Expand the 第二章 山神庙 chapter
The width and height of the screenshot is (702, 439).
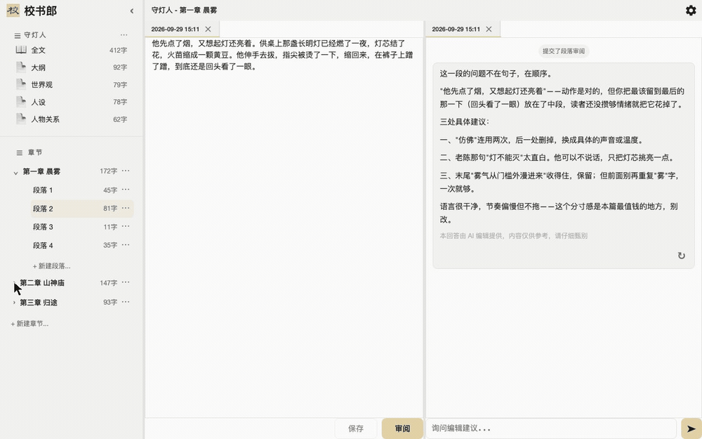[x=14, y=283]
